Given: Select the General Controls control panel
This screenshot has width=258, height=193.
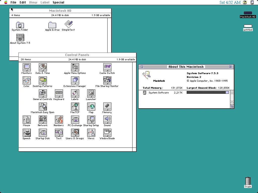Looking at the screenshot, I should tap(43, 93).
